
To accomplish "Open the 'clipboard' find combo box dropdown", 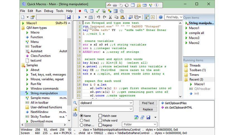I will click(x=131, y=103).
